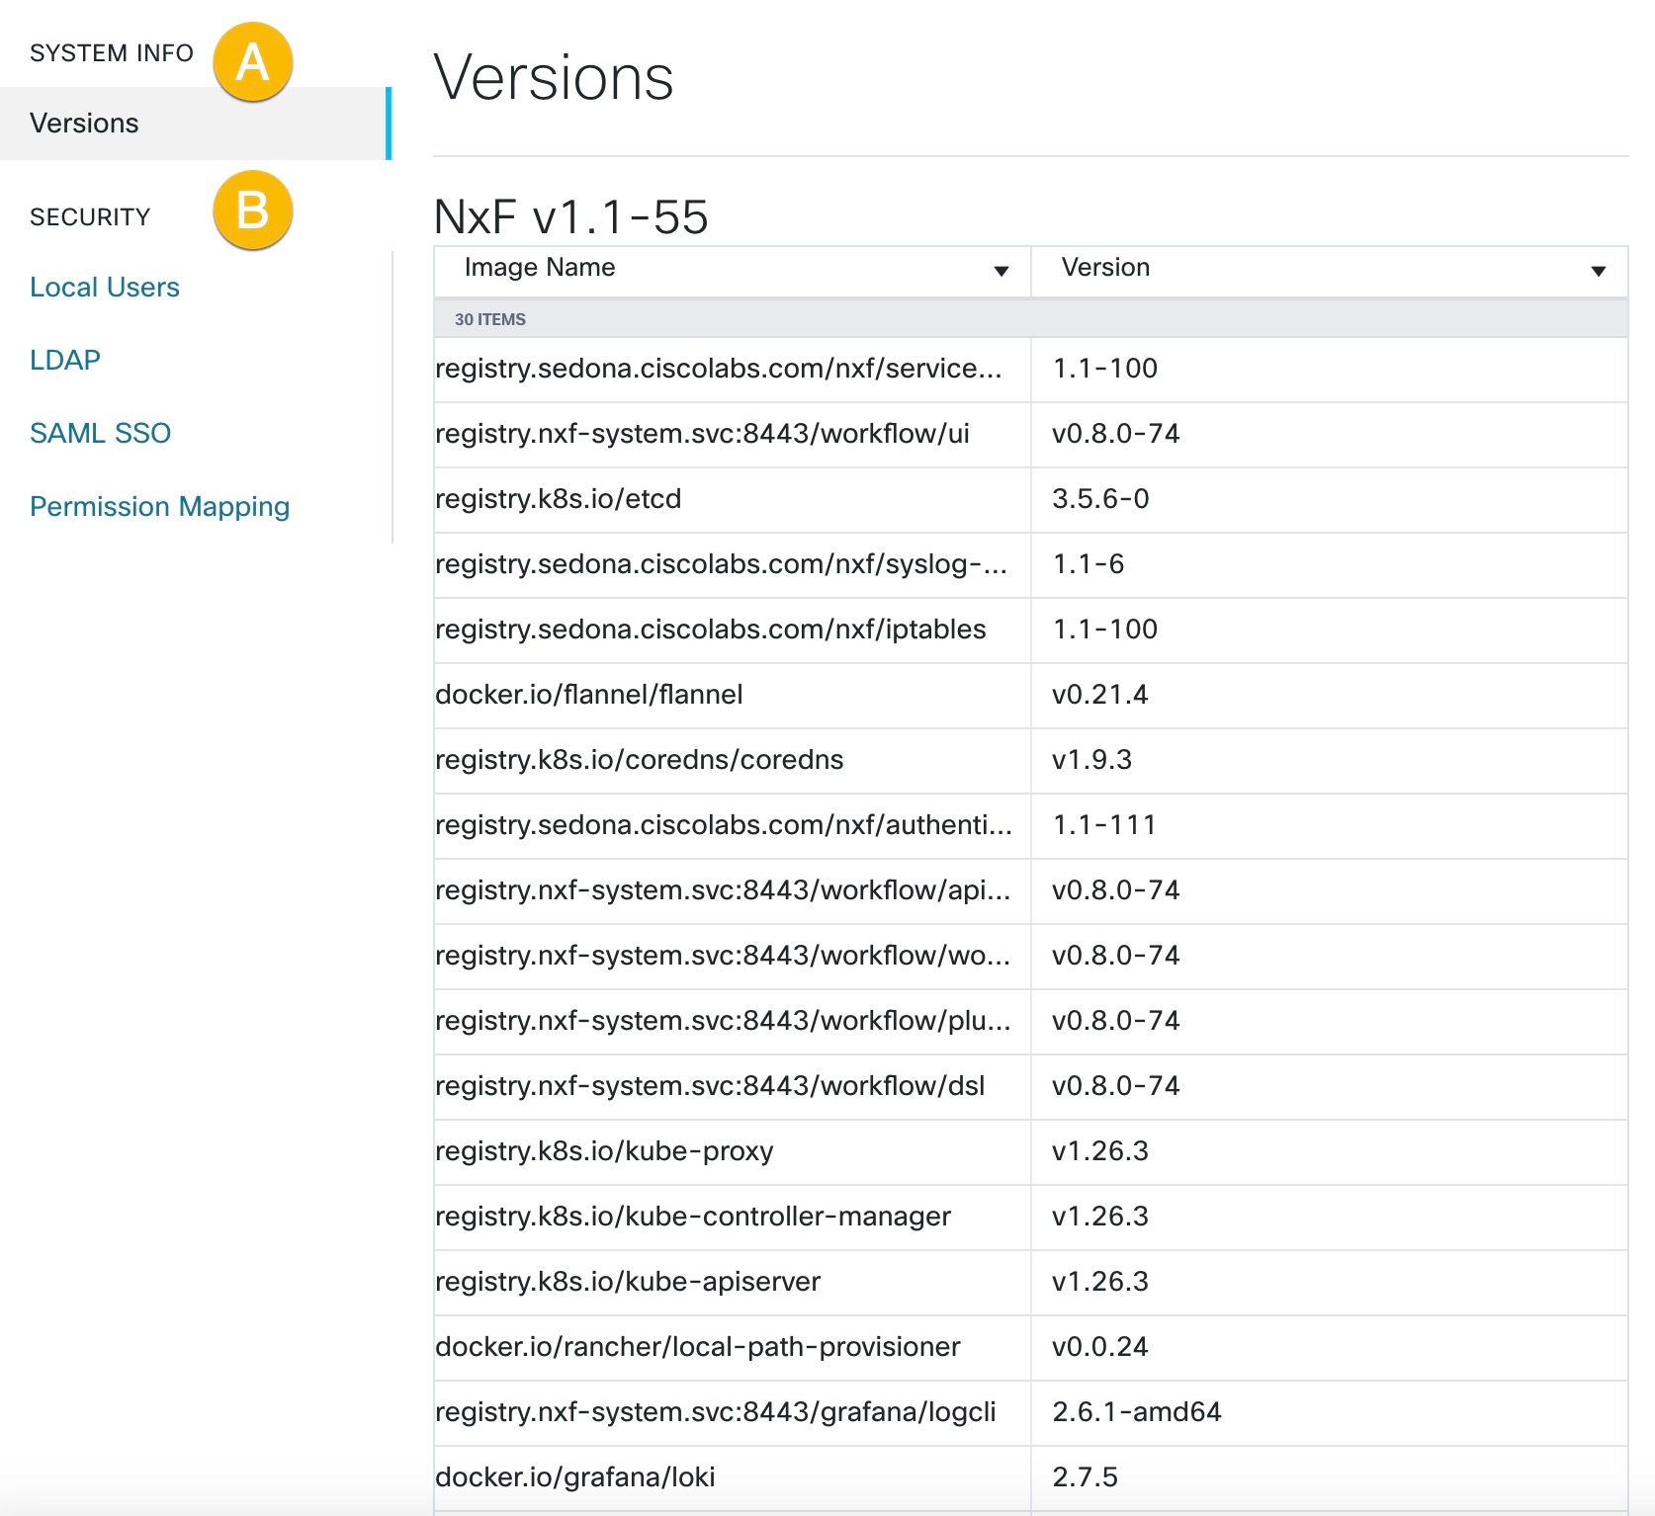Open LDAP configuration page
This screenshot has width=1655, height=1516.
coord(64,360)
